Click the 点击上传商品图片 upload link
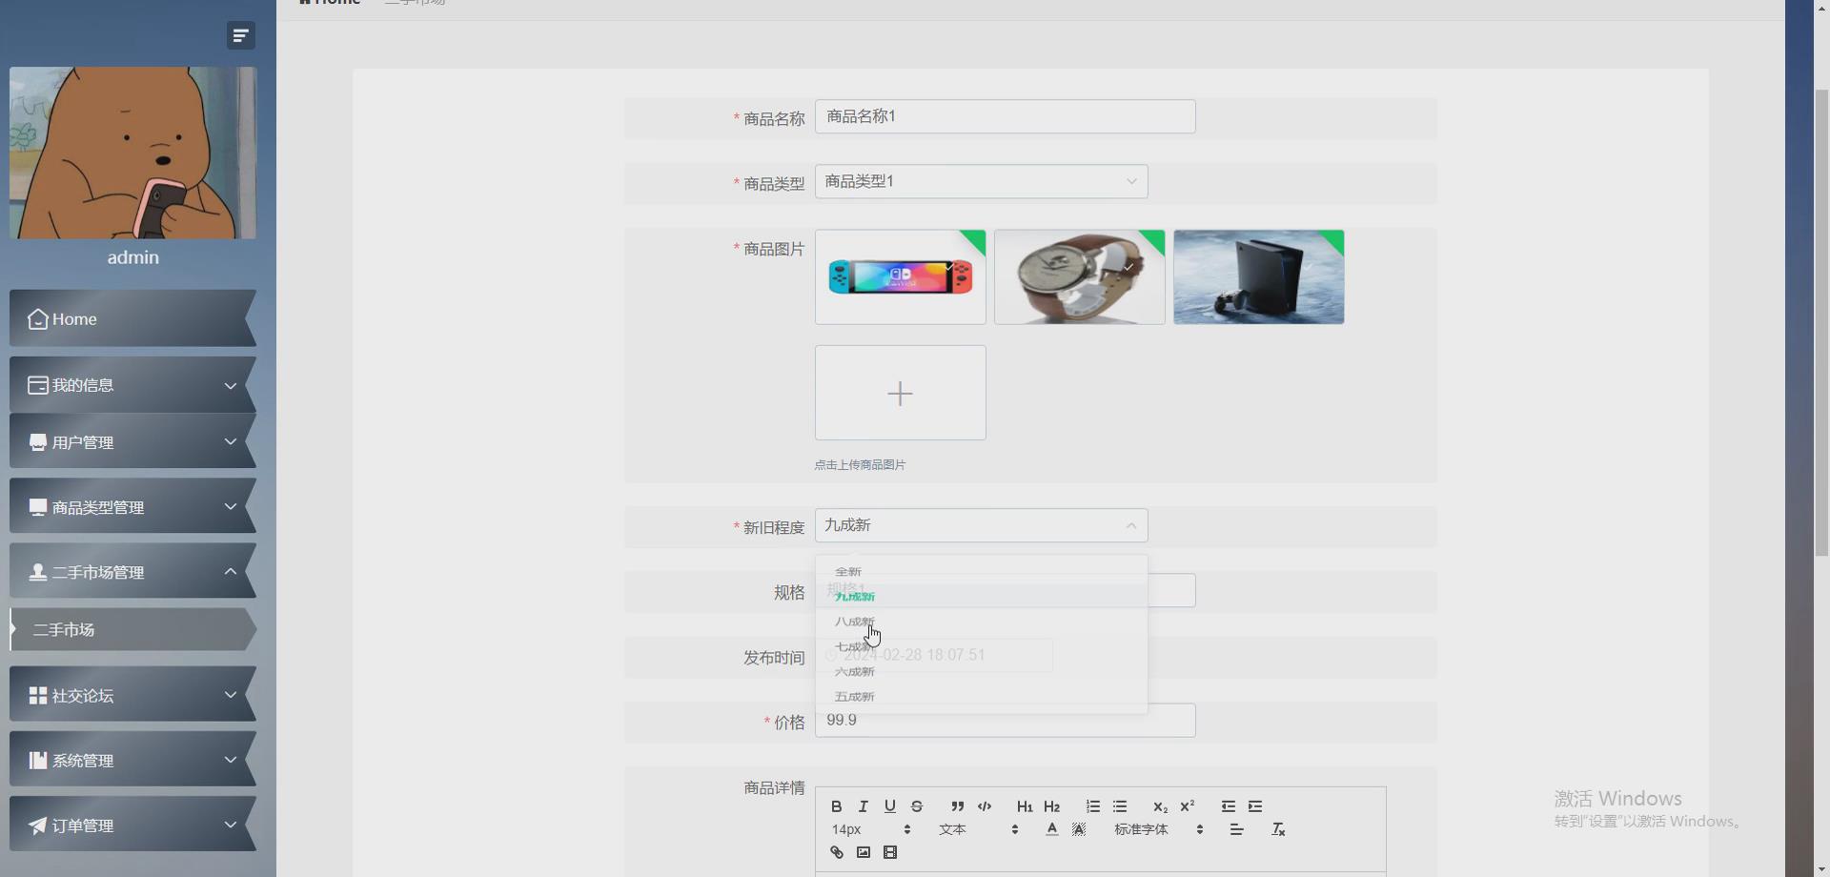 [859, 464]
